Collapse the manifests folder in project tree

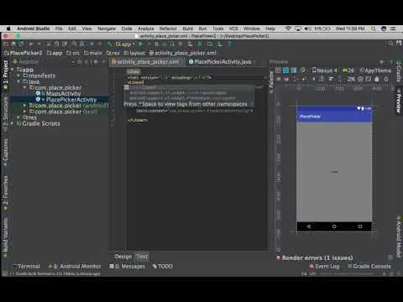click(18, 75)
